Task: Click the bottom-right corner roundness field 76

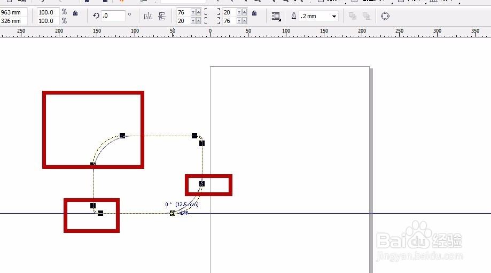Action: (229, 21)
